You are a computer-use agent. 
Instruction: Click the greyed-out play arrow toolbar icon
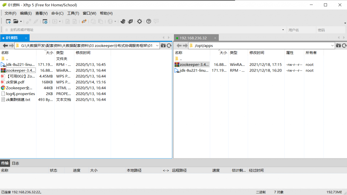click(x=55, y=21)
